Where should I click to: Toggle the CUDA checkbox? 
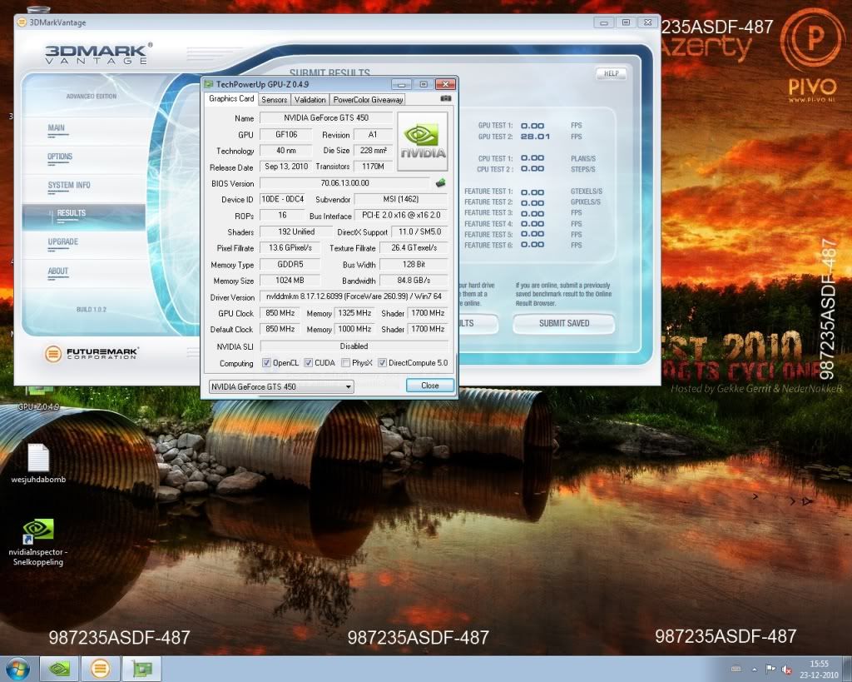[x=308, y=363]
